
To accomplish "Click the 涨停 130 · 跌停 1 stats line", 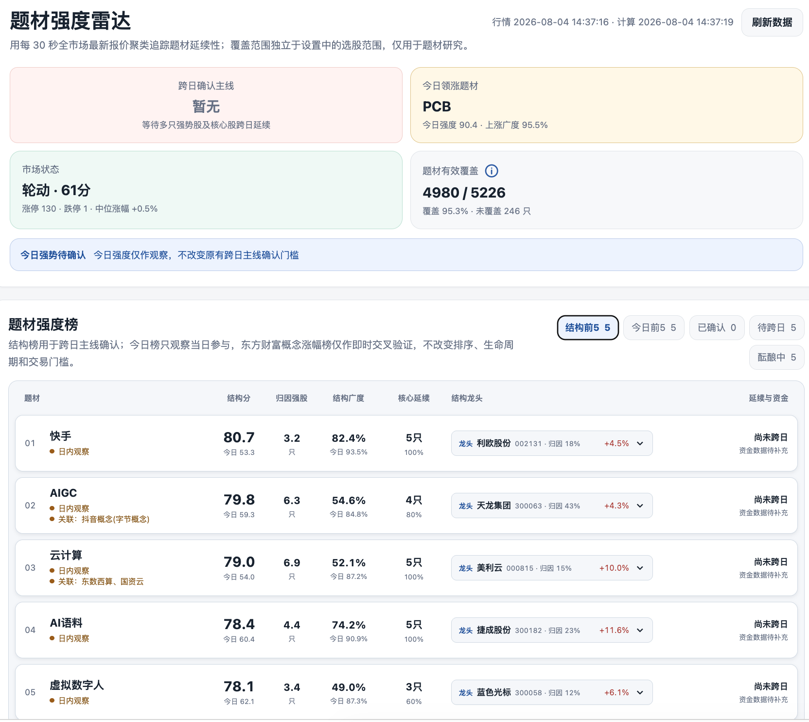I will tap(90, 209).
